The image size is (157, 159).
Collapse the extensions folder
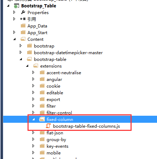point(27,66)
